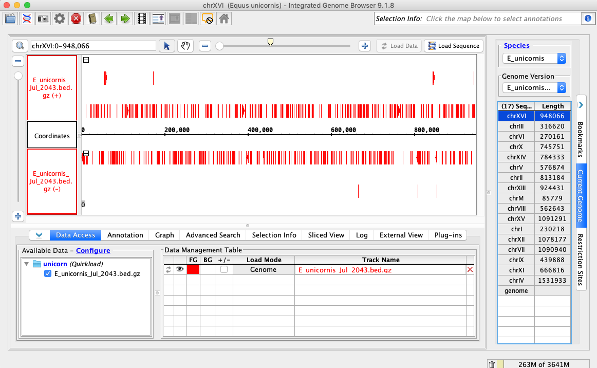
Task: Toggle the +/- strand checkbox
Action: (x=224, y=269)
